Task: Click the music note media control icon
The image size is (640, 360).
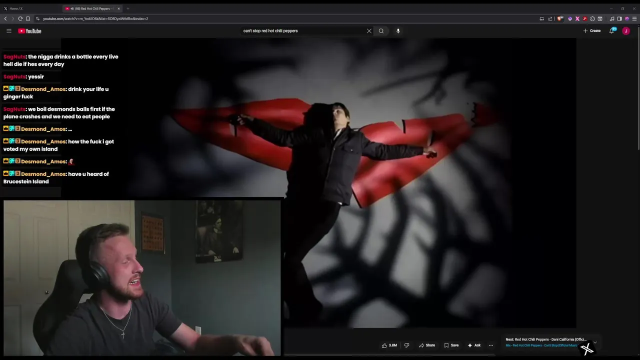Action: point(612,18)
